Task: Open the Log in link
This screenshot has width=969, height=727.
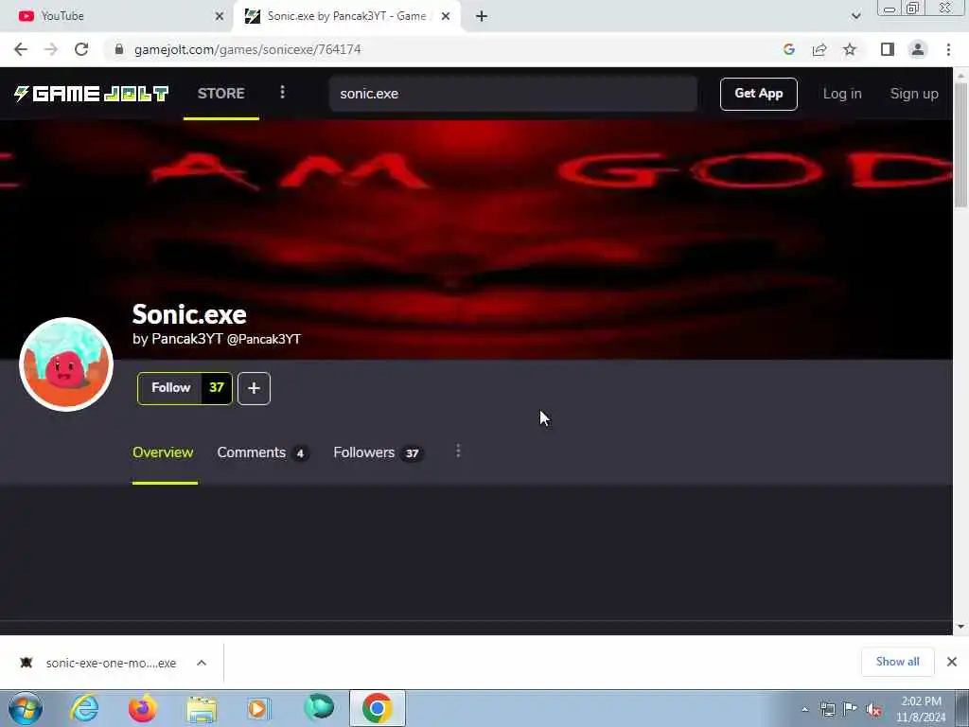Action: 841,94
